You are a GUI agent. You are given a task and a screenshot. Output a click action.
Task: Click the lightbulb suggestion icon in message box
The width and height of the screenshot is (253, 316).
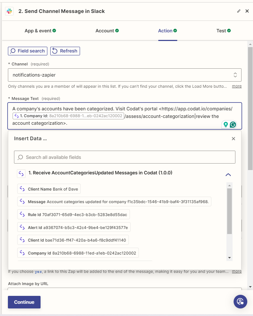tap(226, 124)
